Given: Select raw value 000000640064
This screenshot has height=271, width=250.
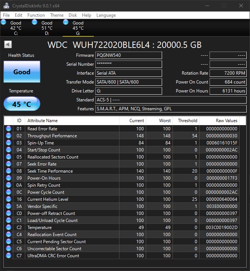Looking at the screenshot, I should click(x=222, y=199).
